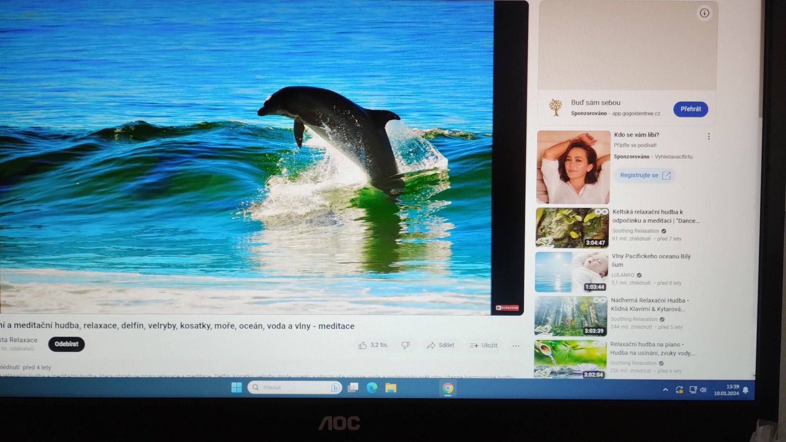Click the like thumbs-up icon
The image size is (786, 442).
363,345
